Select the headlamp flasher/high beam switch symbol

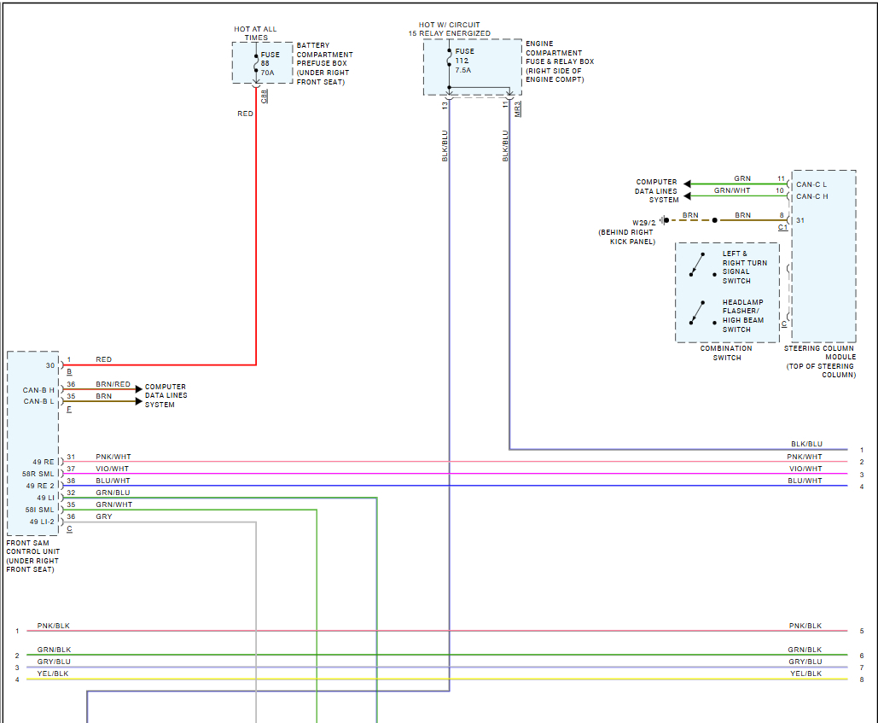click(x=697, y=313)
